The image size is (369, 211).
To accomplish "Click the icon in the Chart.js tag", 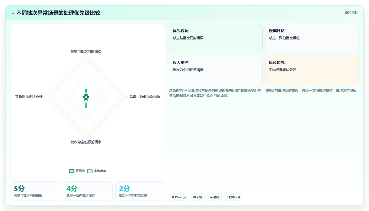I will [x=173, y=197].
